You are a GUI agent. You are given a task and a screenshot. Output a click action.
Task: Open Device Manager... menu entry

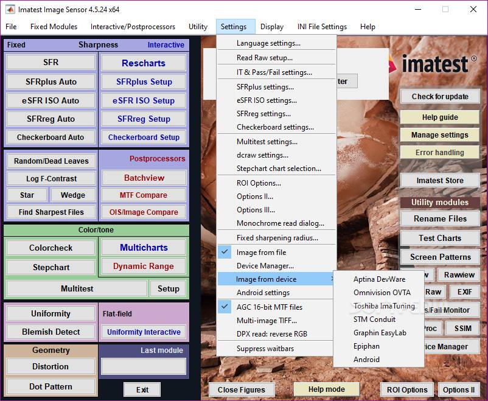(276, 265)
